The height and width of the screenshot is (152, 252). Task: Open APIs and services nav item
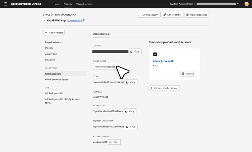coord(84,4)
